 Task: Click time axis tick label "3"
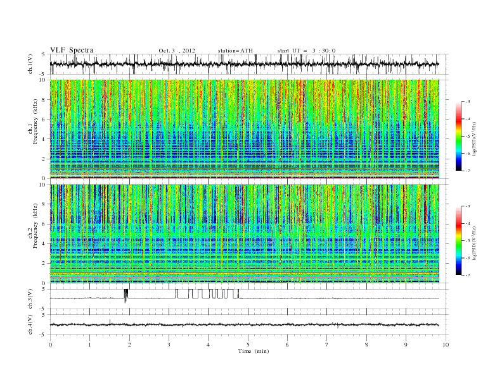click(169, 345)
